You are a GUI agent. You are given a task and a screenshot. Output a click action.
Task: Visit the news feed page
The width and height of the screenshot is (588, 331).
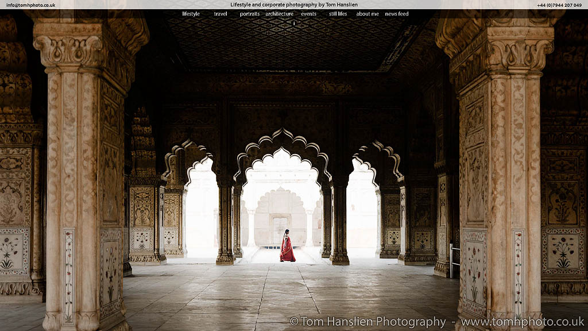coord(397,14)
